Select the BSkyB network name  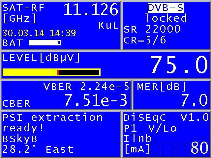pyautogui.click(x=20, y=139)
